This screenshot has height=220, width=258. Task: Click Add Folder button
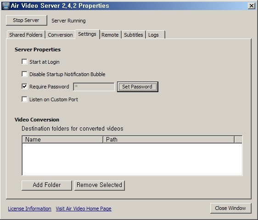tap(47, 185)
